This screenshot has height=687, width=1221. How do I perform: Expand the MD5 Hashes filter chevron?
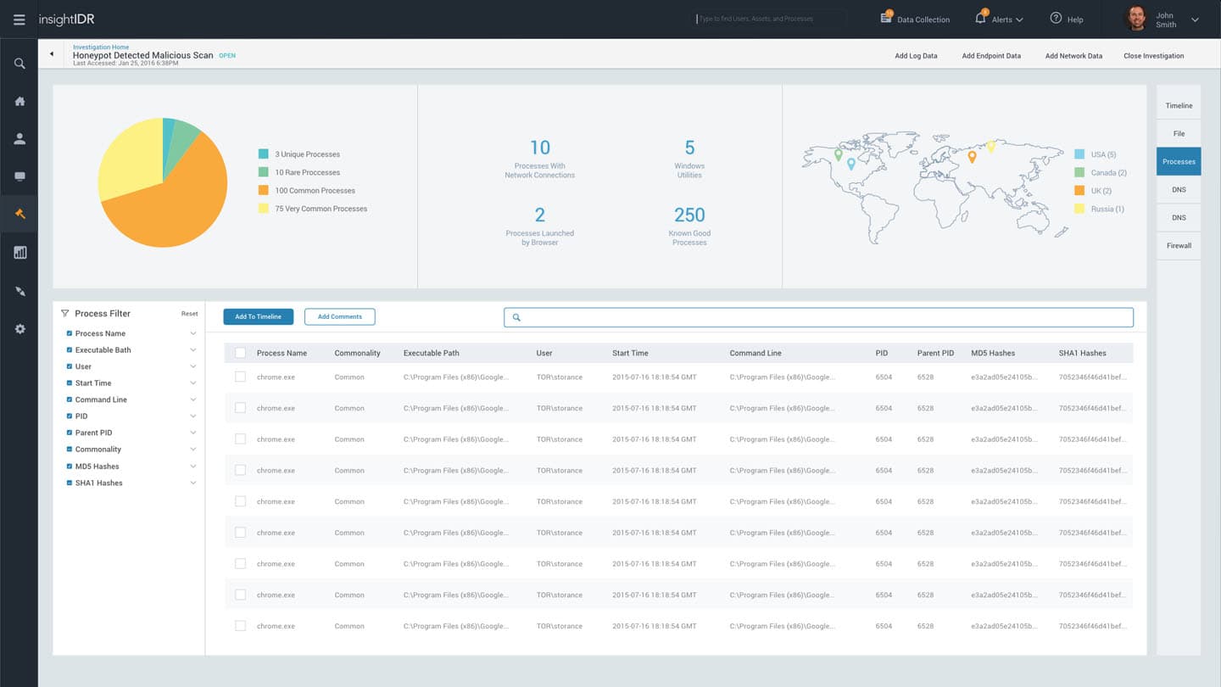(x=193, y=466)
